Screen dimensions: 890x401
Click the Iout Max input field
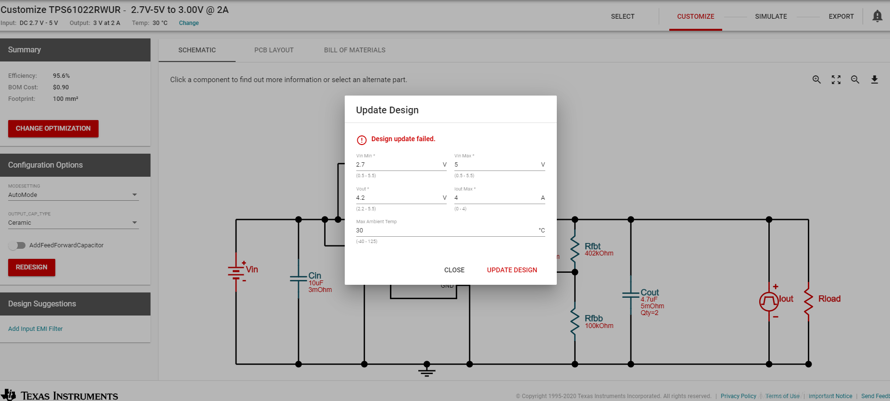point(500,198)
